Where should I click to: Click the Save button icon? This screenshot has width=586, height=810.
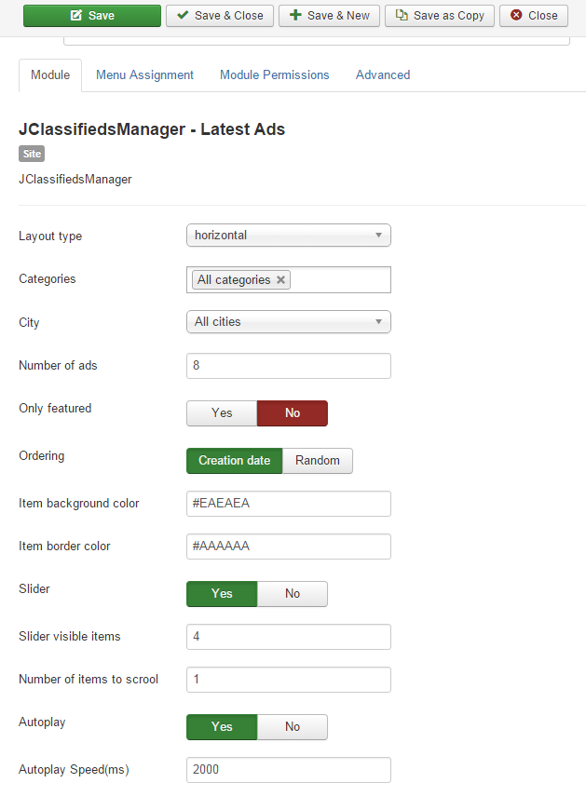(x=76, y=16)
